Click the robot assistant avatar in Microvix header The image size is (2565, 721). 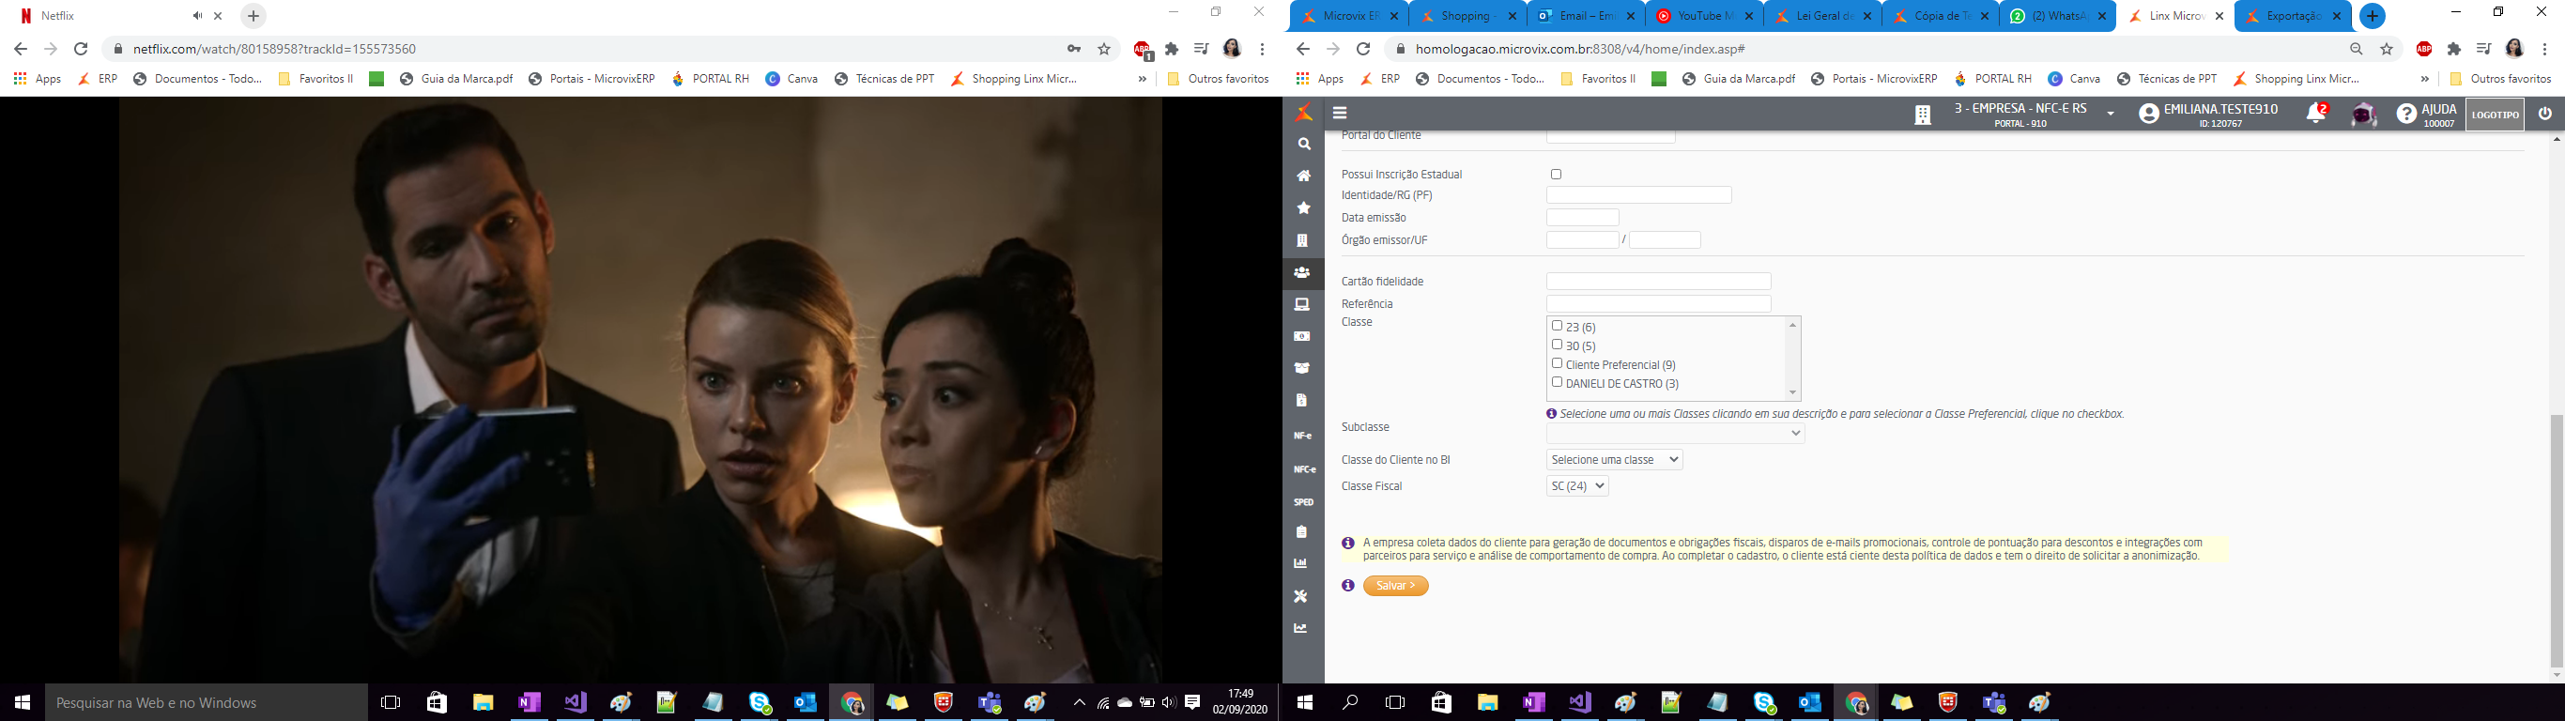click(x=2364, y=115)
